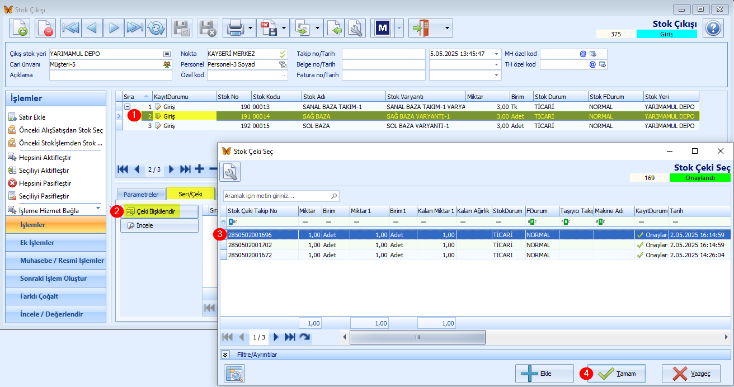Open the dropdown arrow next to the printer icon
This screenshot has width=734, height=387.
click(251, 27)
